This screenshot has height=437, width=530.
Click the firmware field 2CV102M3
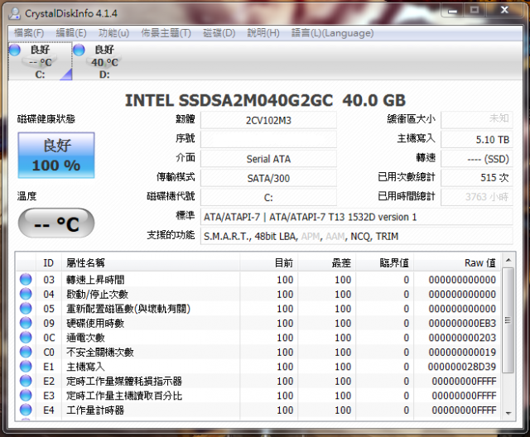[x=268, y=120]
